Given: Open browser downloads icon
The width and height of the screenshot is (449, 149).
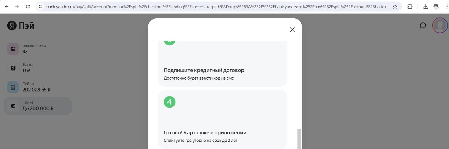Looking at the screenshot, I should [426, 6].
